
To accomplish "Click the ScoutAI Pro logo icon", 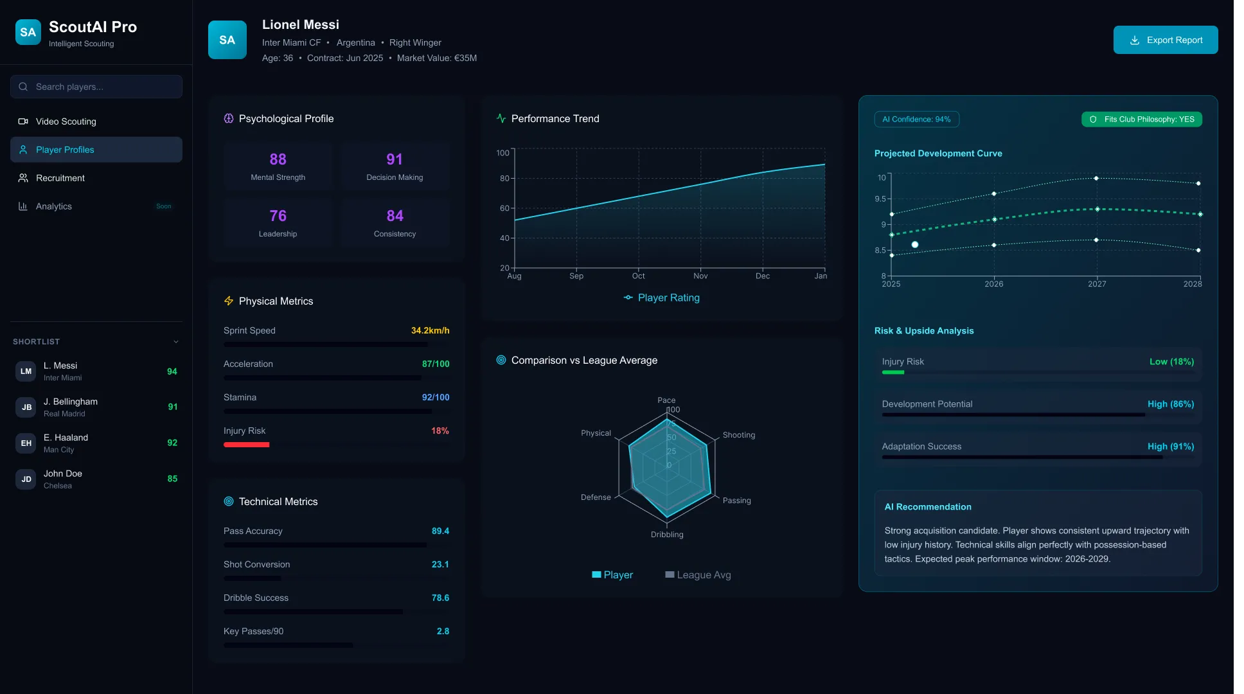I will (28, 32).
